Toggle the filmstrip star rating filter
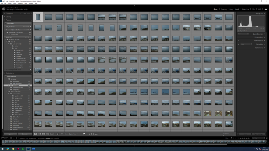 tap(245, 138)
